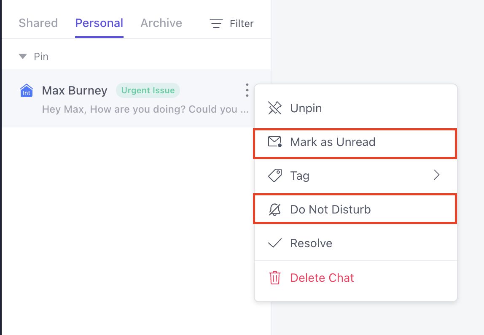The image size is (484, 335).
Task: Click the unpin pushpin icon
Action: [x=275, y=108]
